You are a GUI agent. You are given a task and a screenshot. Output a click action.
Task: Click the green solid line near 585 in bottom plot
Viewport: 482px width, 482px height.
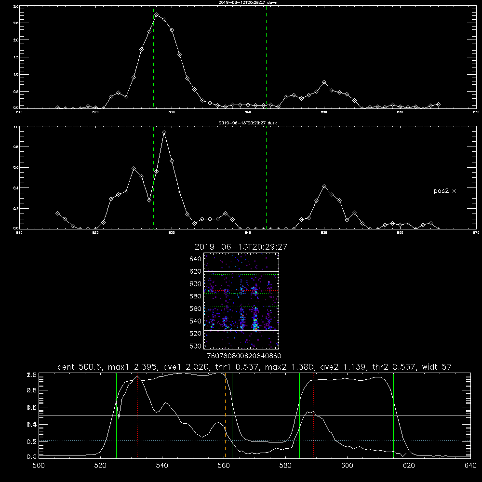299,415
